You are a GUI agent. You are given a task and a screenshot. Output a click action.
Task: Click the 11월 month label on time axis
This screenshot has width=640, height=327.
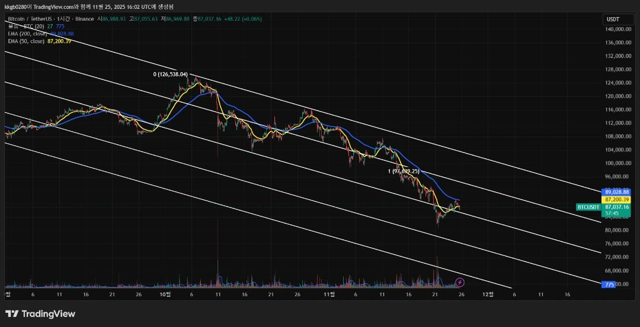click(329, 294)
